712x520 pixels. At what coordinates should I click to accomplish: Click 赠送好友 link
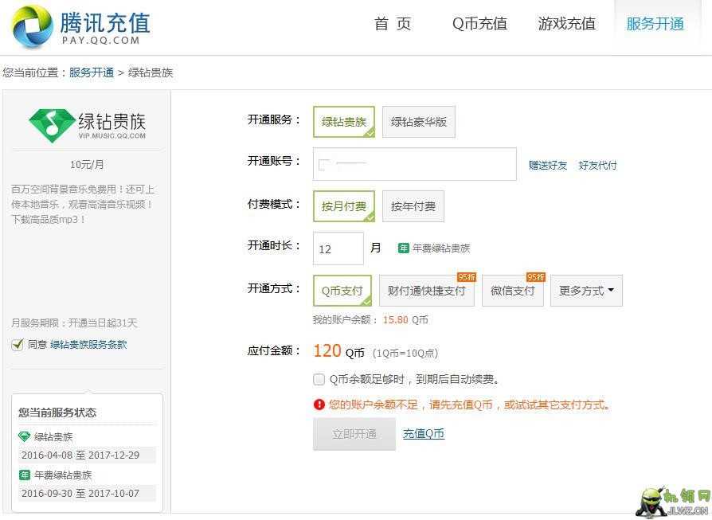[548, 166]
